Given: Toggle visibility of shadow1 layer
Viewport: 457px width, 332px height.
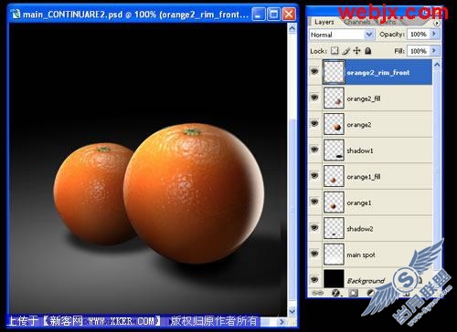Looking at the screenshot, I should coord(314,150).
